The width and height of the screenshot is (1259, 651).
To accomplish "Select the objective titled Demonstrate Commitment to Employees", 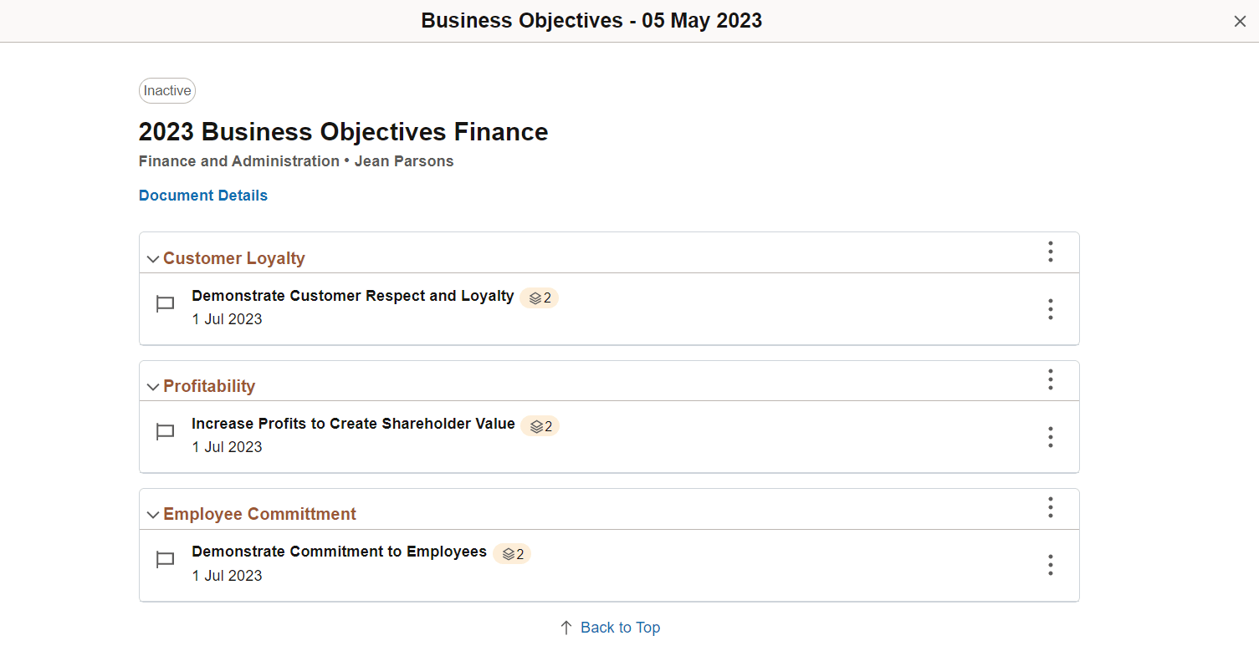I will click(338, 552).
